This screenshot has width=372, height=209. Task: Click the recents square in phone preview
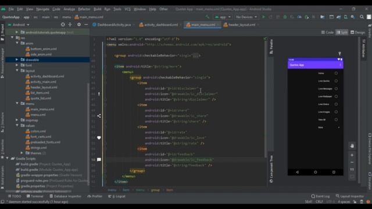[334, 172]
